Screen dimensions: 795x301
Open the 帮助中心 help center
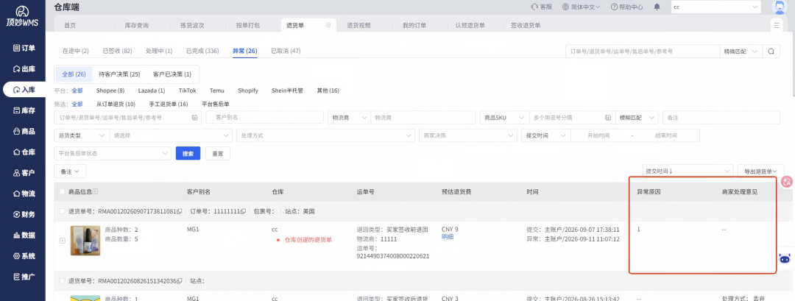point(626,7)
